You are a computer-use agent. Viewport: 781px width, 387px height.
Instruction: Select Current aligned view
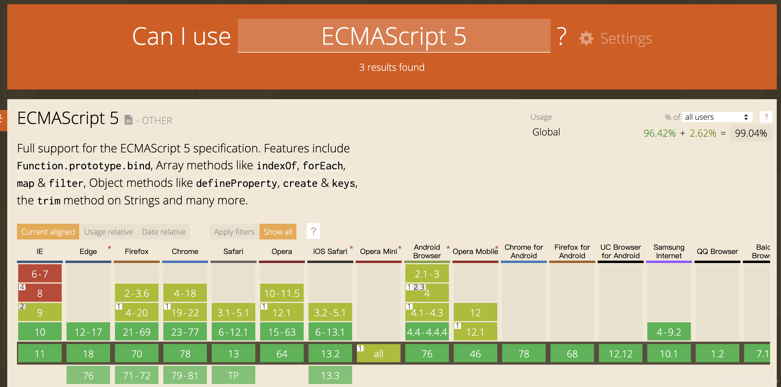pyautogui.click(x=48, y=232)
